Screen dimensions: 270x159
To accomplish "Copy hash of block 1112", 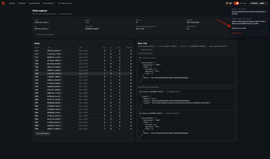I will pos(62,54).
